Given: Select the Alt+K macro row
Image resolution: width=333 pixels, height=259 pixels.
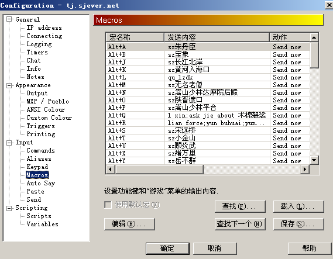Looking at the screenshot, I should click(x=208, y=70).
